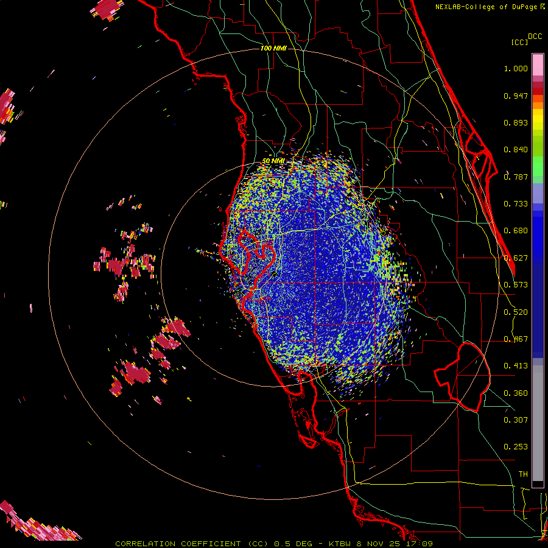Click the 0.733 scale value

[x=516, y=203]
